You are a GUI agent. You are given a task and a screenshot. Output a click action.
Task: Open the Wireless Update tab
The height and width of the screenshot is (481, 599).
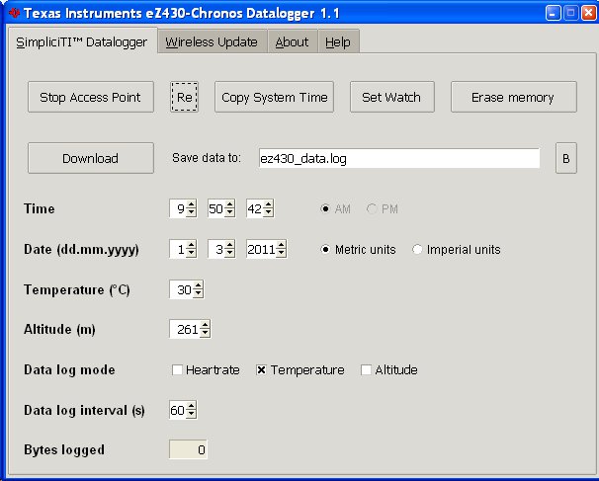tap(212, 41)
